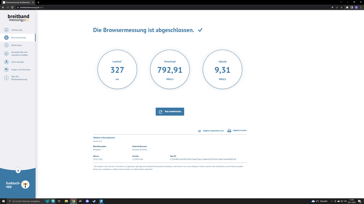Click the share page icon in the address bar
Screen dimensions: 364x204
[337, 7]
